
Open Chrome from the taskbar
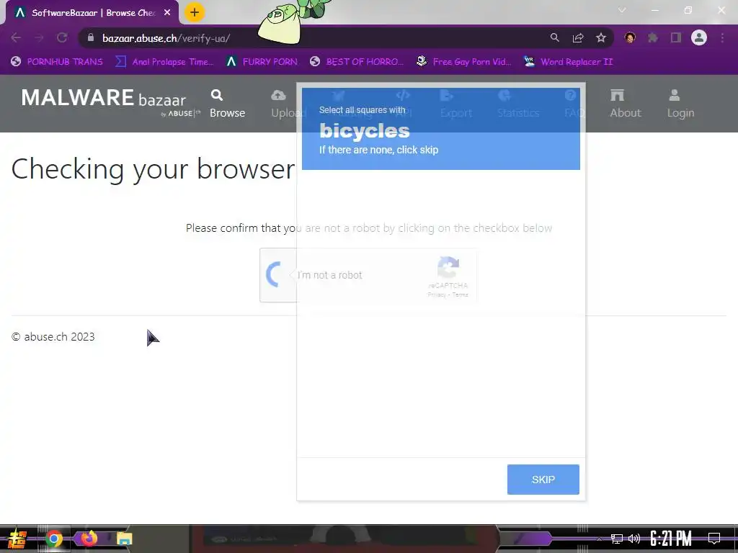53,539
